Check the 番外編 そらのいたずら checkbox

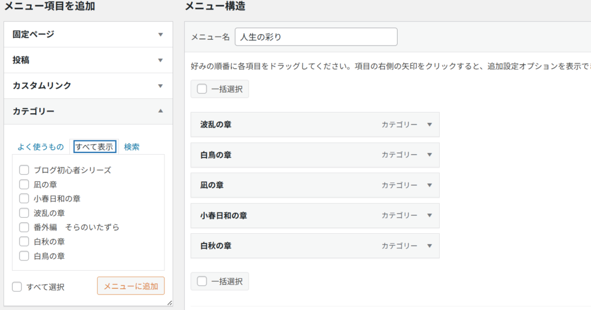click(24, 227)
